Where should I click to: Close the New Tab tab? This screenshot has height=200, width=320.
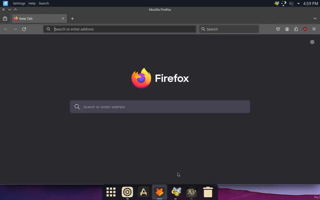pyautogui.click(x=63, y=18)
